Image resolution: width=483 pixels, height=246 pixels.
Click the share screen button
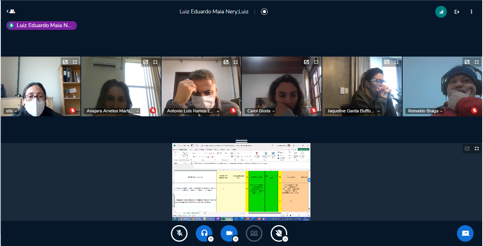point(254,233)
